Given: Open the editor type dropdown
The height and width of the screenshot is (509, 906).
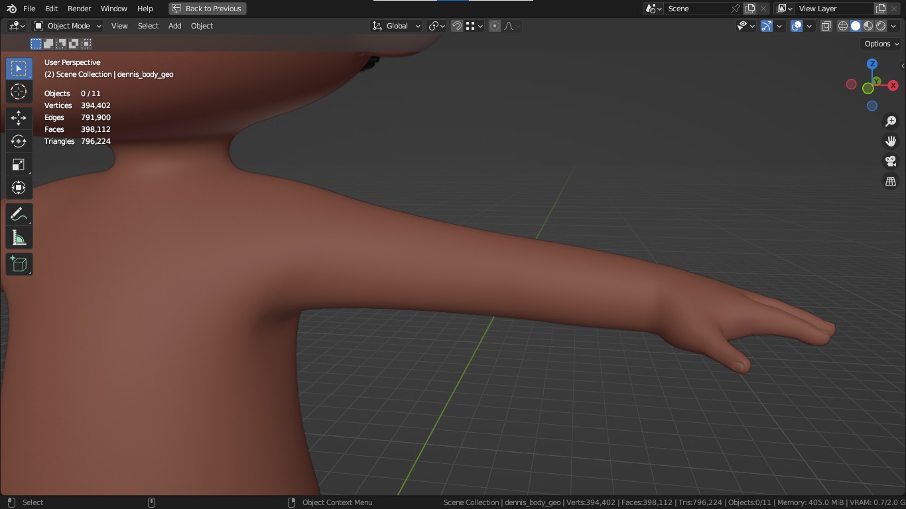Looking at the screenshot, I should (17, 26).
